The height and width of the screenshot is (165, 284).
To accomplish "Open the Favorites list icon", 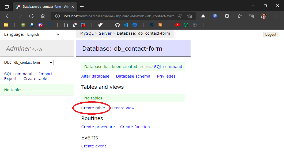I will point(240,16).
